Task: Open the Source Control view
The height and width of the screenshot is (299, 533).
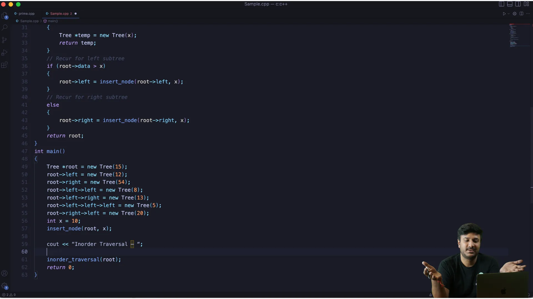Action: (4, 40)
